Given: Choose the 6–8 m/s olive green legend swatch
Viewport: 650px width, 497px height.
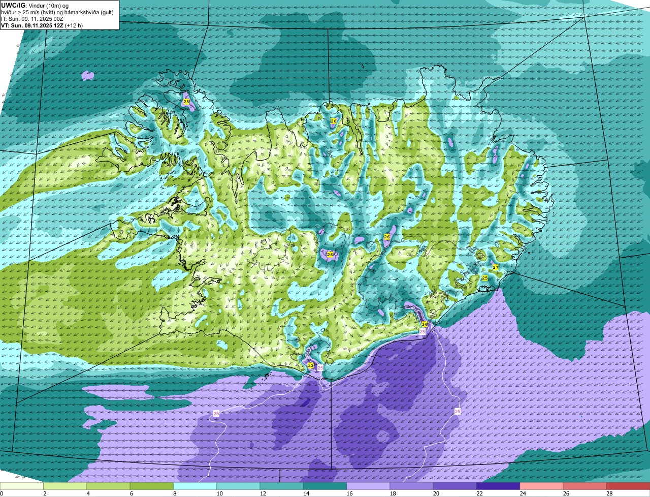Looking at the screenshot, I should pyautogui.click(x=152, y=486).
